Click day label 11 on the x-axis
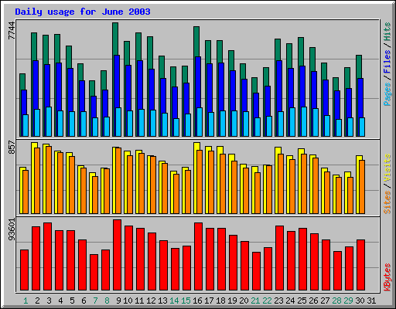 139,301
